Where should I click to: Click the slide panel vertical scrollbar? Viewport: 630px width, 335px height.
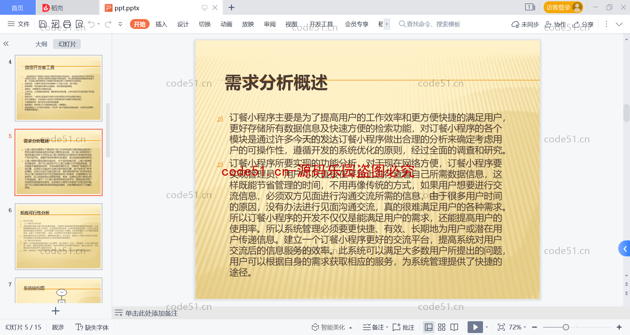click(108, 130)
